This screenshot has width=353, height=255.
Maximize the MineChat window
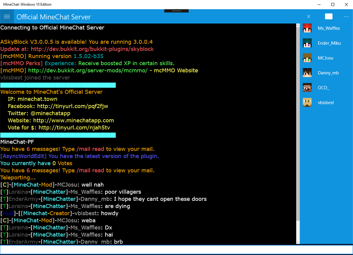(x=333, y=4)
